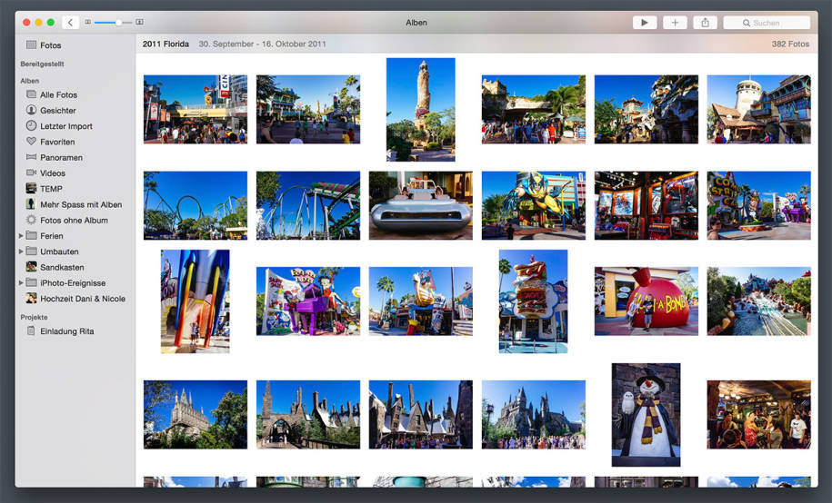Select the red bomb statue photo

[x=647, y=301]
